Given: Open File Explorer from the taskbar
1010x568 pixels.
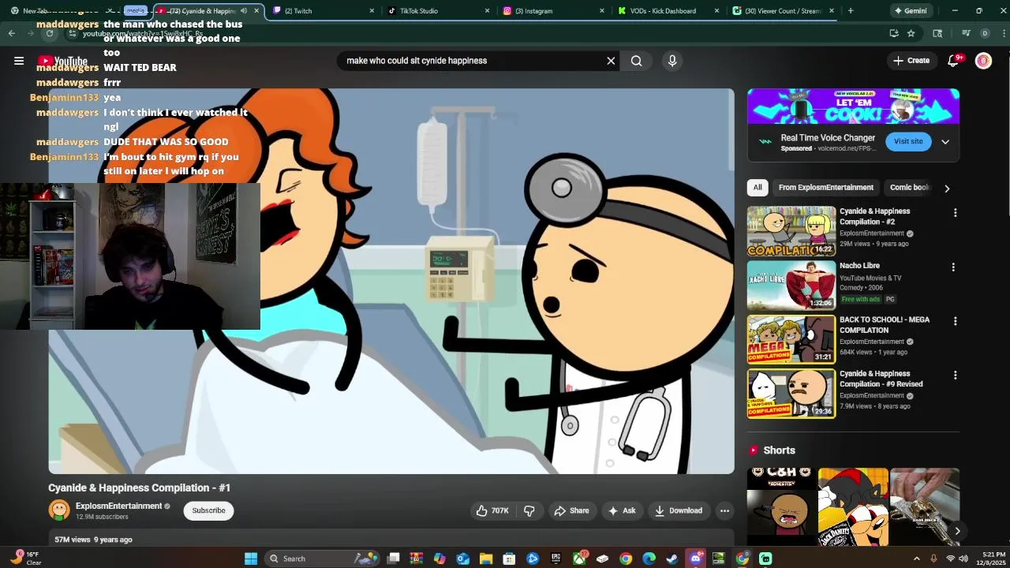Looking at the screenshot, I should click(x=486, y=559).
